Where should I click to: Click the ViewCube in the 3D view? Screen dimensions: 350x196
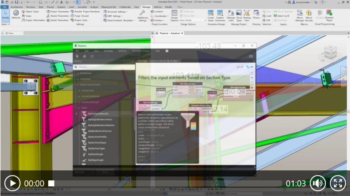point(330,53)
